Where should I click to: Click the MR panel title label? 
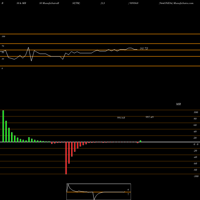coord(178,104)
